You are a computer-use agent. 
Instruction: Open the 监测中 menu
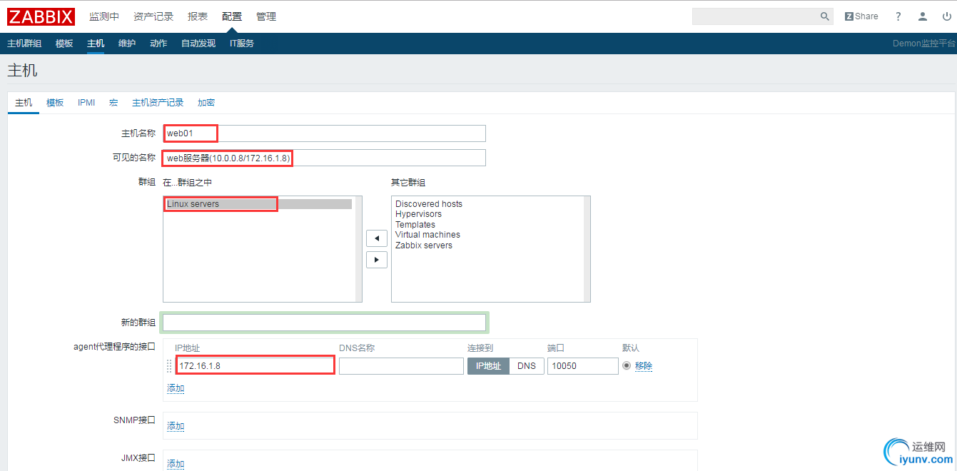point(104,16)
